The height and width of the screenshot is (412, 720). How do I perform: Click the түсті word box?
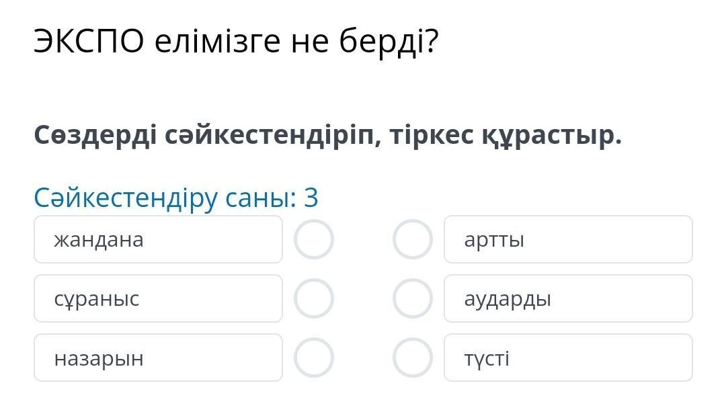pos(568,358)
